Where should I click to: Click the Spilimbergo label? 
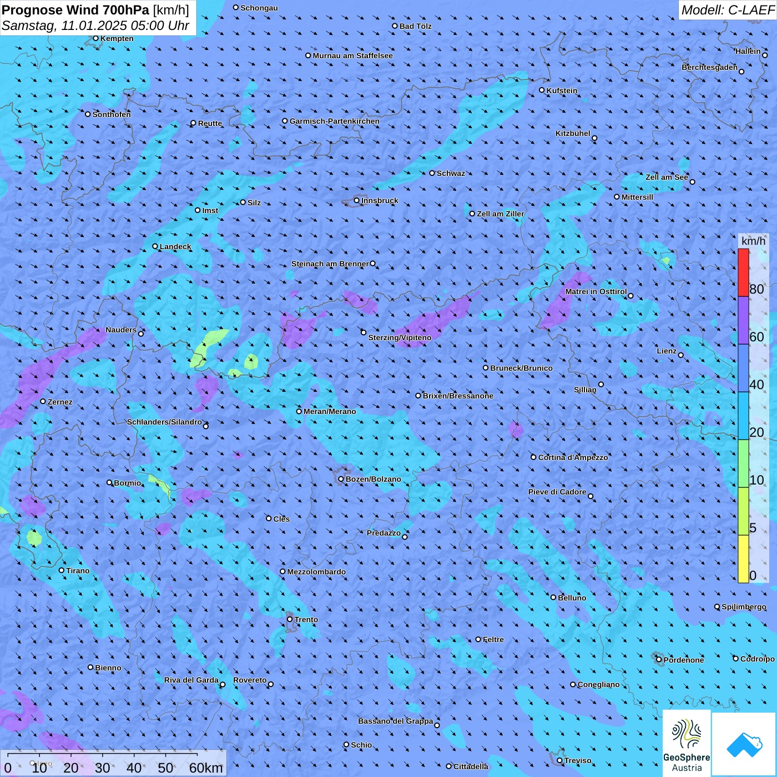(744, 607)
